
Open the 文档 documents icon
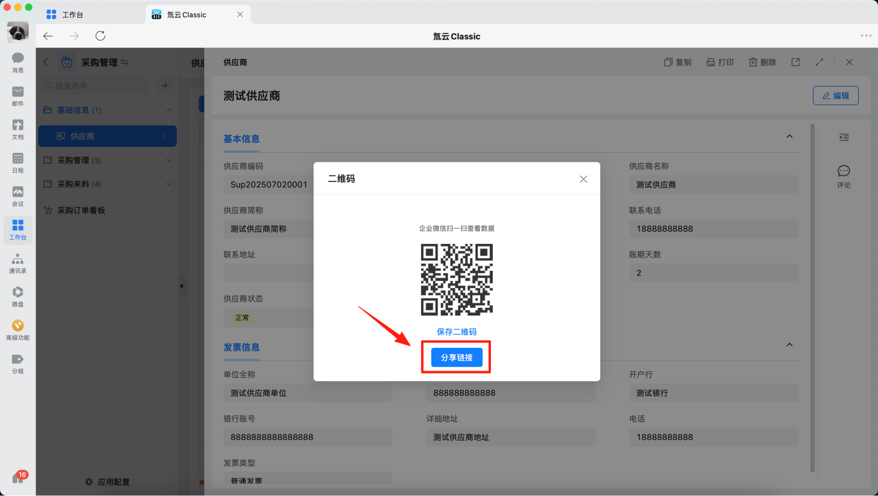pos(18,130)
